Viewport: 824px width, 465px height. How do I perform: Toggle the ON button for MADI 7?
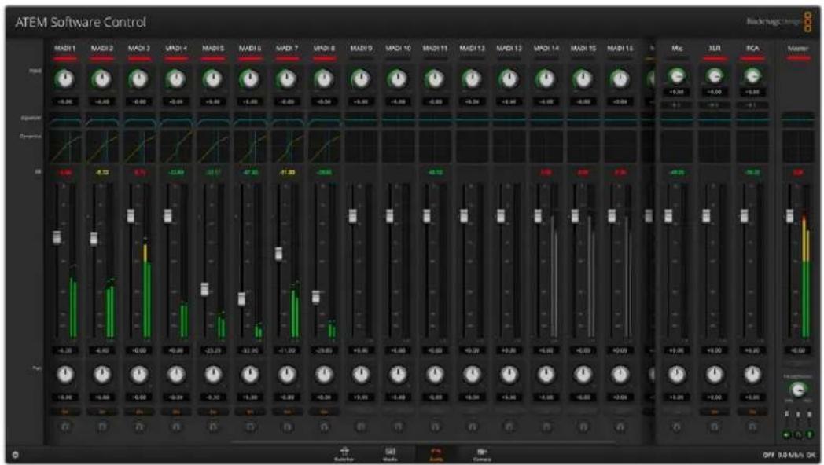pos(287,412)
